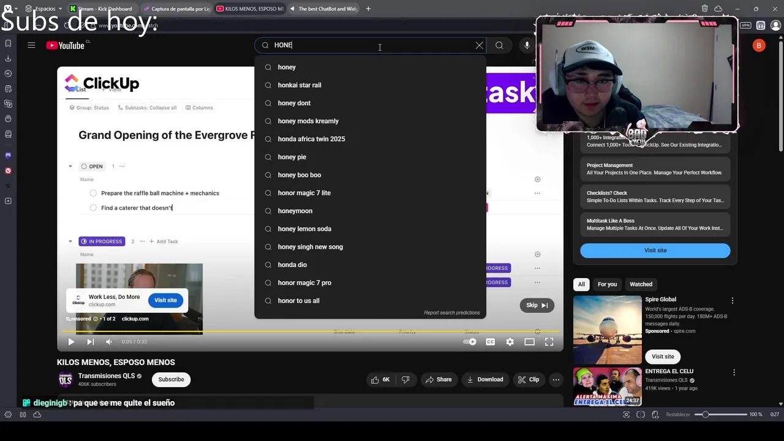
Task: Pick 'honor magic 7 lite' suggestion
Action: point(370,193)
